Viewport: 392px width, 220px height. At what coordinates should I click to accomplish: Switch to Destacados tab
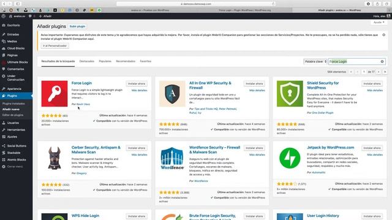click(87, 61)
